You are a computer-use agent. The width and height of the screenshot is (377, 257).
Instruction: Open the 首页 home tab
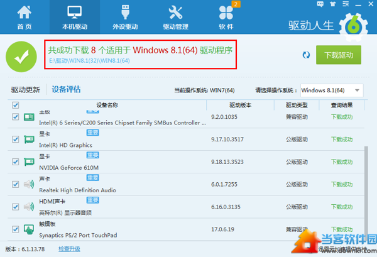[25, 18]
